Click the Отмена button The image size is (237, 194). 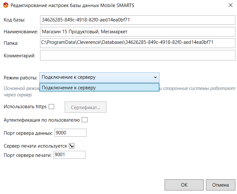[221, 185]
